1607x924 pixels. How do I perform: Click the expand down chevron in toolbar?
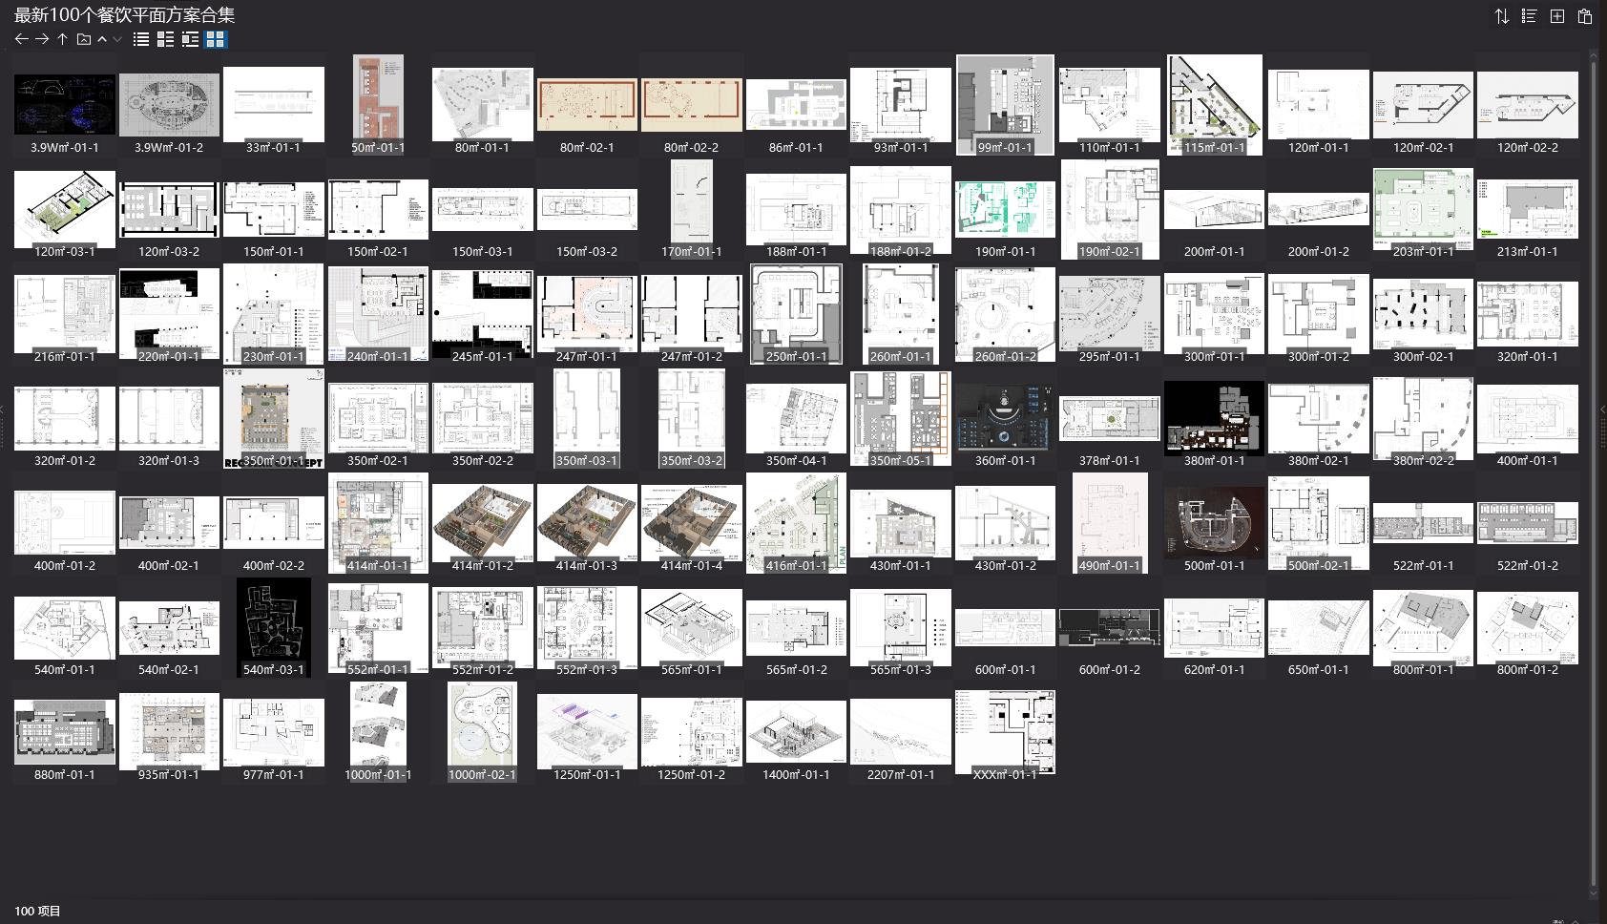(x=117, y=39)
